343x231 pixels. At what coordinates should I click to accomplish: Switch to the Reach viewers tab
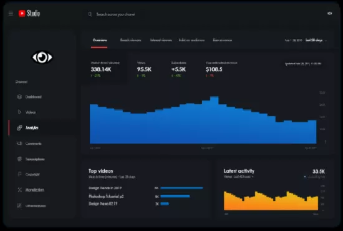(x=130, y=40)
